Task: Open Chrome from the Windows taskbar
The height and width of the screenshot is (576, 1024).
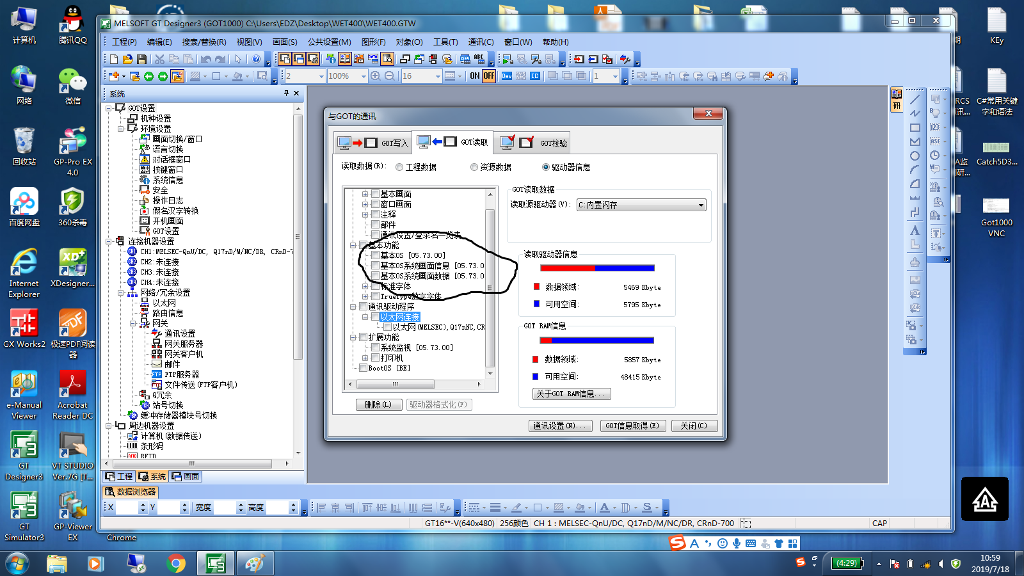Action: pos(176,563)
